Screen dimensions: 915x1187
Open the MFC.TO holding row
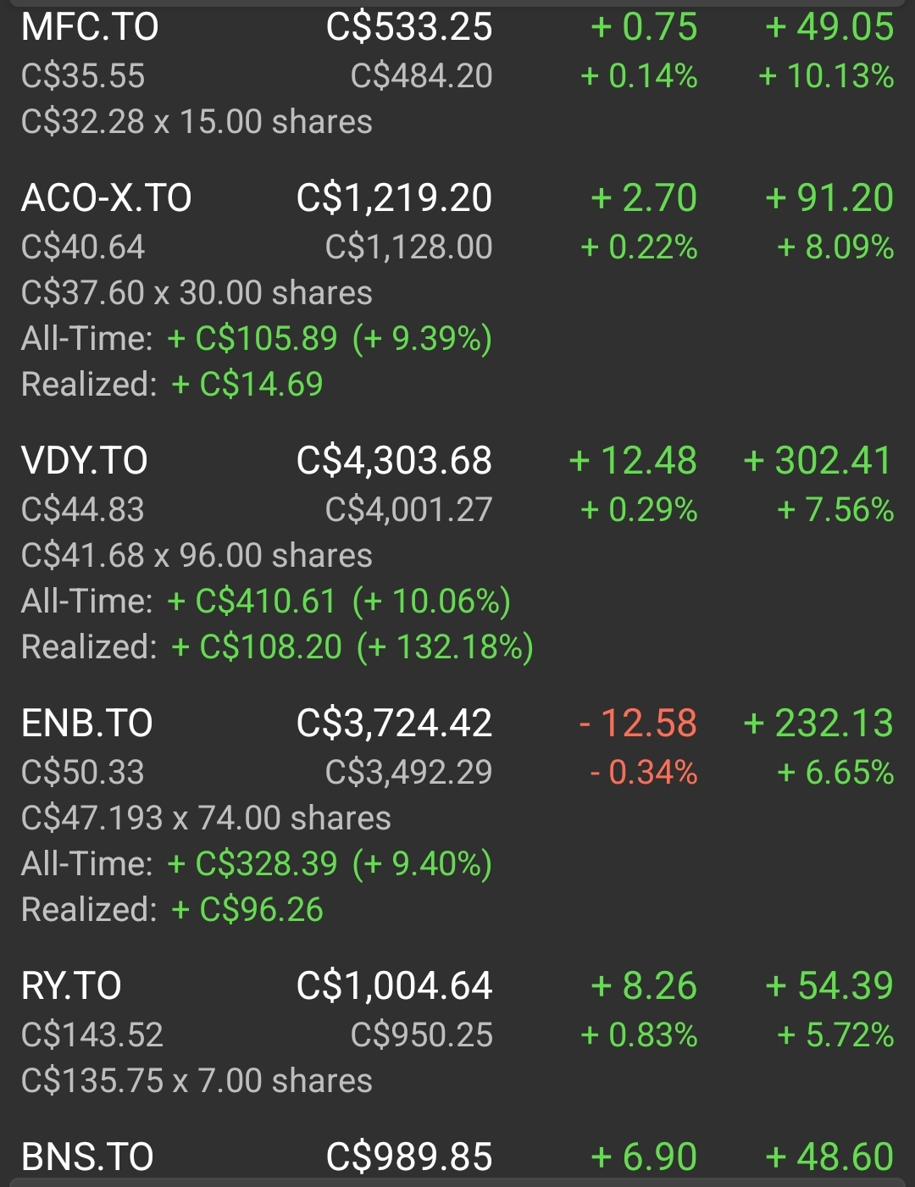click(x=457, y=75)
